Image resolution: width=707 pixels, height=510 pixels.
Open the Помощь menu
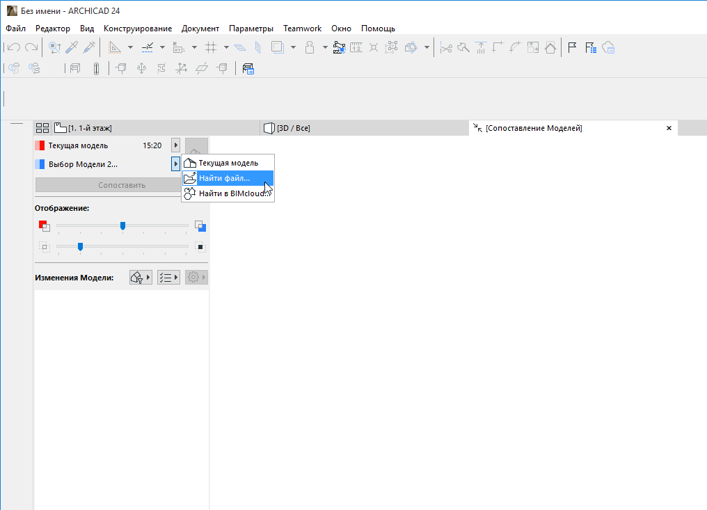click(378, 29)
